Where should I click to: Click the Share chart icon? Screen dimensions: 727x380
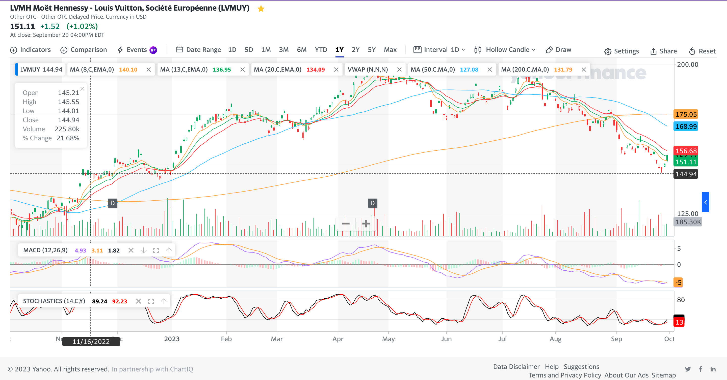pyautogui.click(x=653, y=51)
